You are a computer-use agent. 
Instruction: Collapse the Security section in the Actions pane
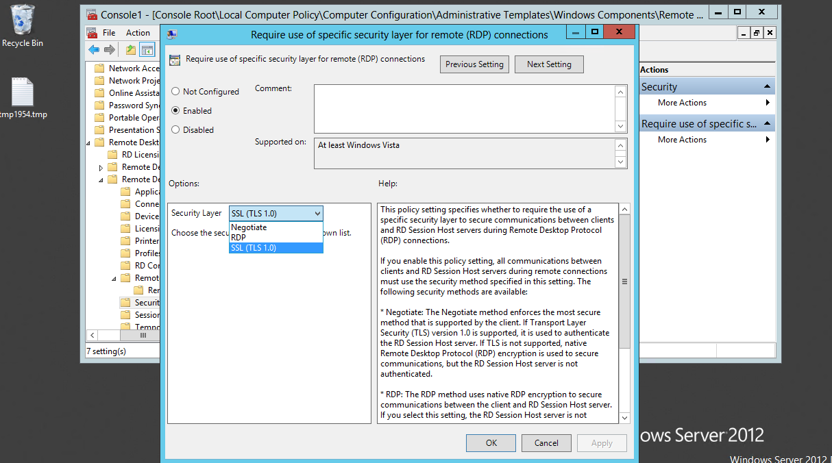[x=768, y=87]
